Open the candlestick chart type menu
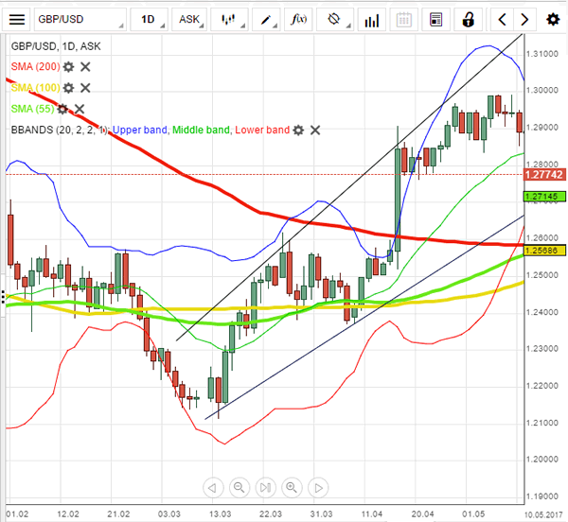The height and width of the screenshot is (522, 568). tap(229, 20)
